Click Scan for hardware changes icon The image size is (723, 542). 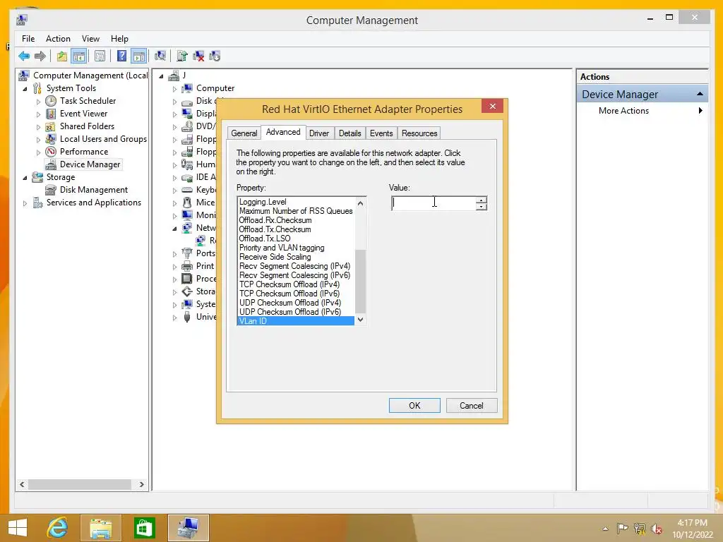click(160, 56)
